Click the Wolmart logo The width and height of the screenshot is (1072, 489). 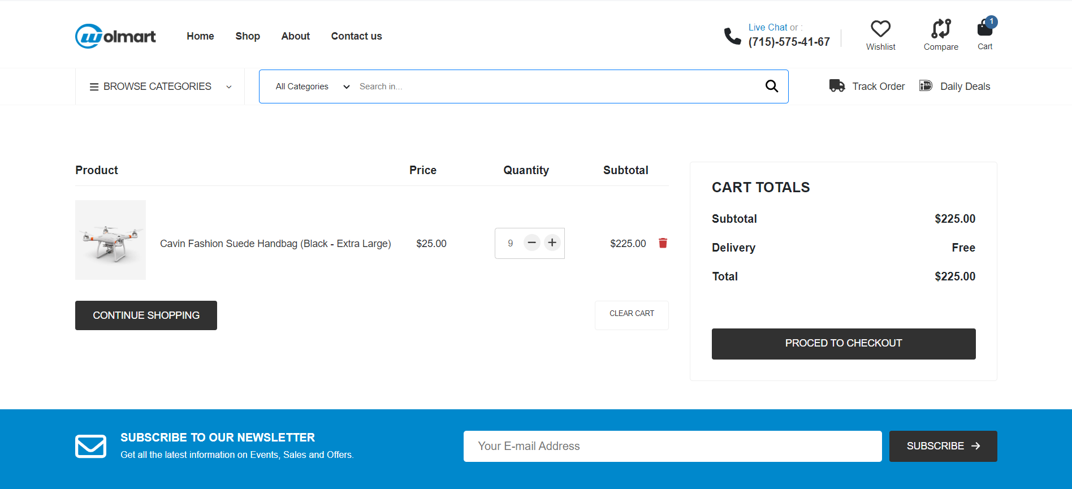pyautogui.click(x=115, y=36)
